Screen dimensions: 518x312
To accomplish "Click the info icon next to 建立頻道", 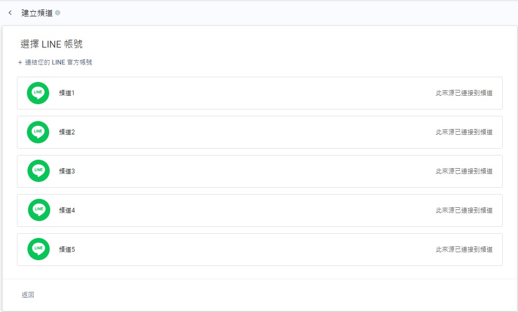I will coord(58,13).
